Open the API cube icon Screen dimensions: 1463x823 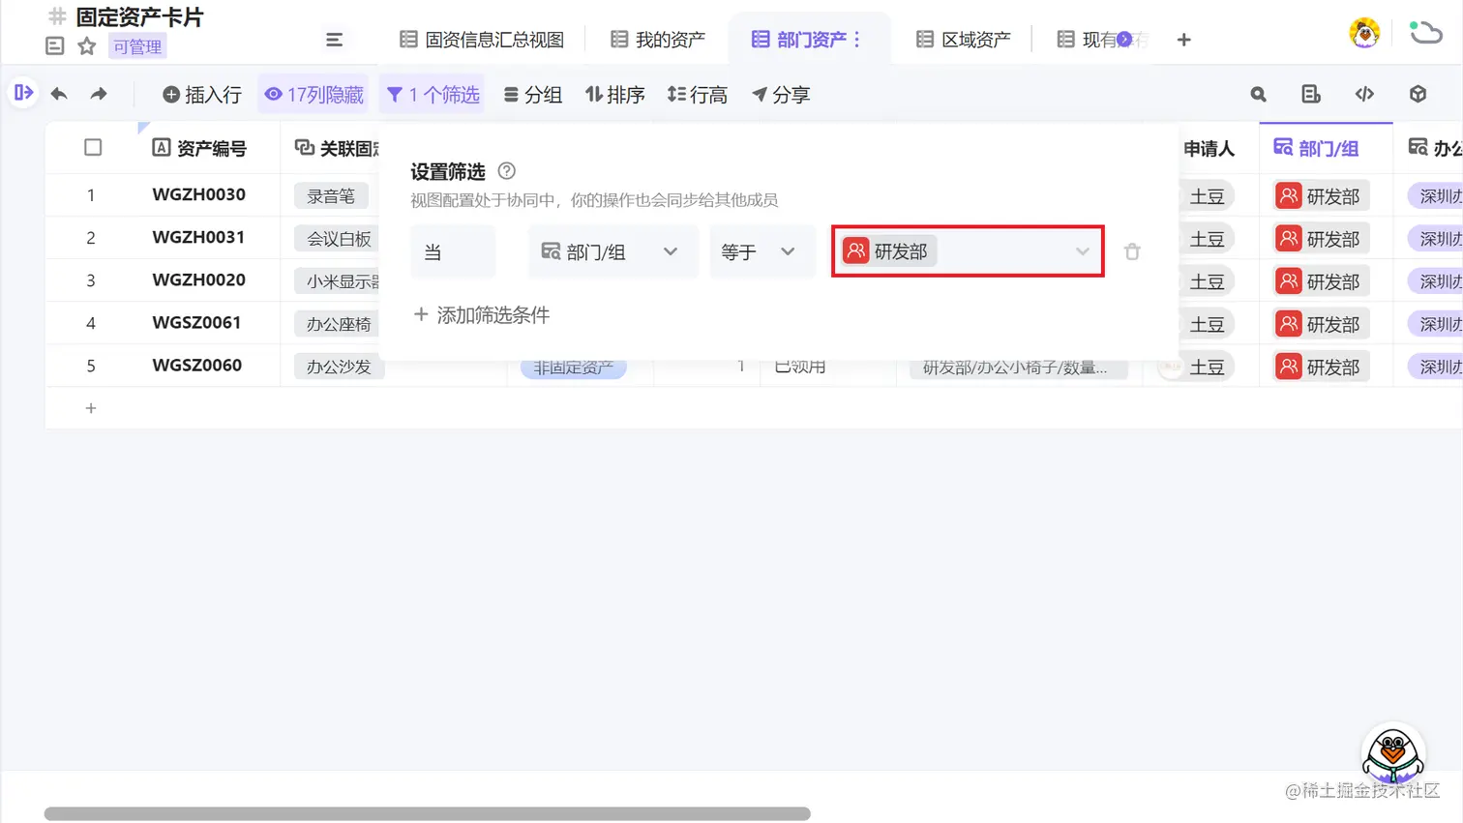pos(1417,94)
